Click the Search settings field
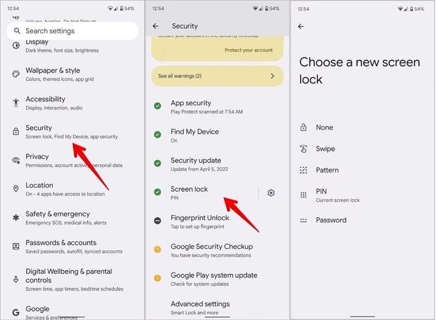Viewport: 436px width, 320px height. tap(72, 31)
